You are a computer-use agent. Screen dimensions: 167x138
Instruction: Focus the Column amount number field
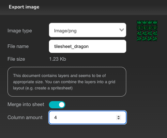click(x=87, y=117)
